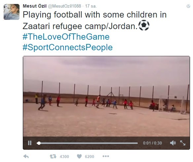Open the more options ellipsis

[x=106, y=156]
